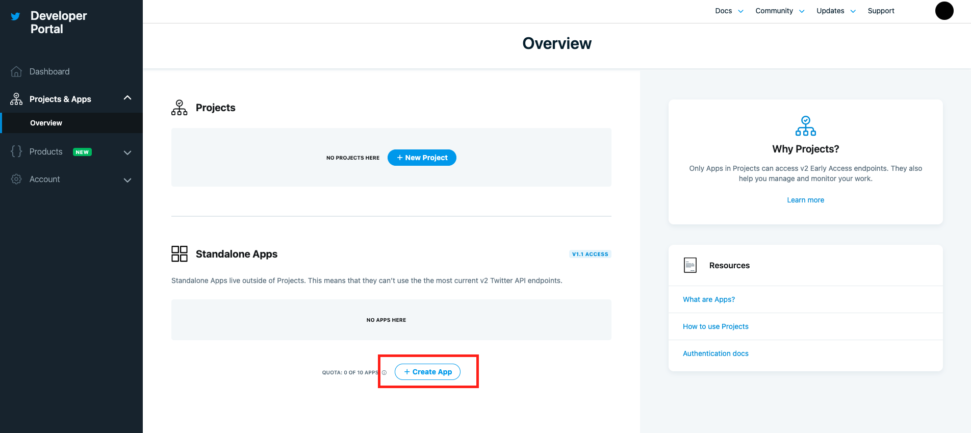Open Support in the top navigation
Image resolution: width=971 pixels, height=433 pixels.
pos(881,11)
